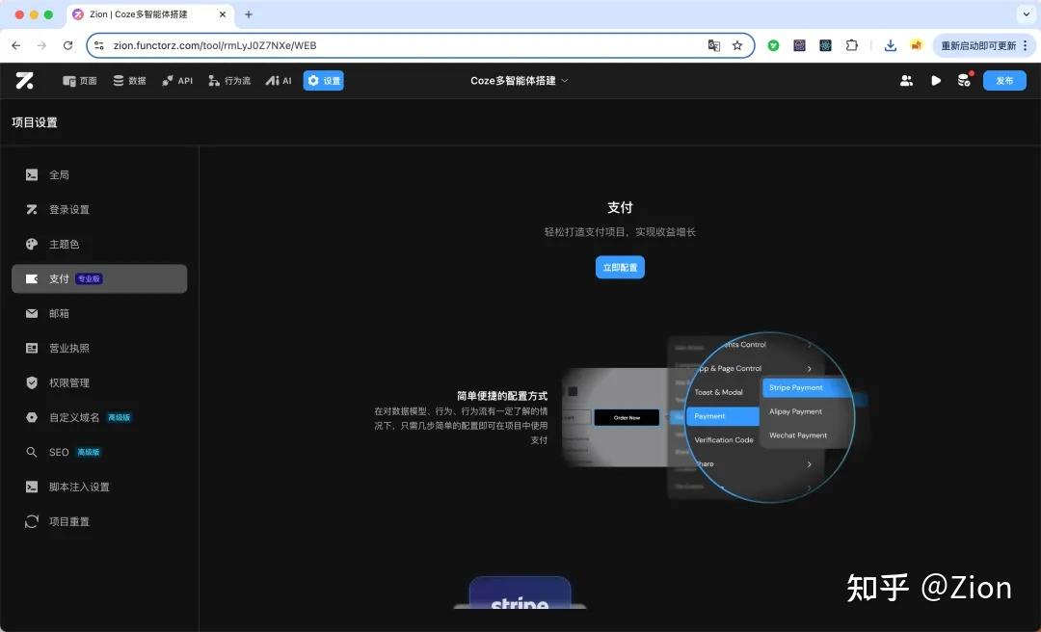The width and height of the screenshot is (1041, 632).
Task: Open the AI tab
Action: click(x=279, y=81)
